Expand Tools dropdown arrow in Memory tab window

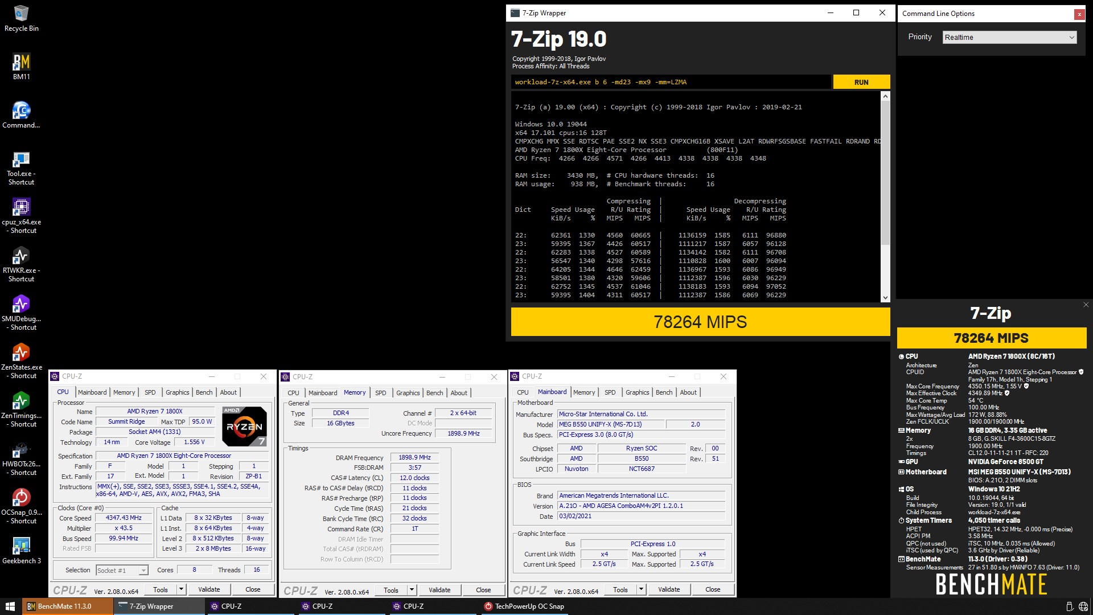[x=412, y=590]
